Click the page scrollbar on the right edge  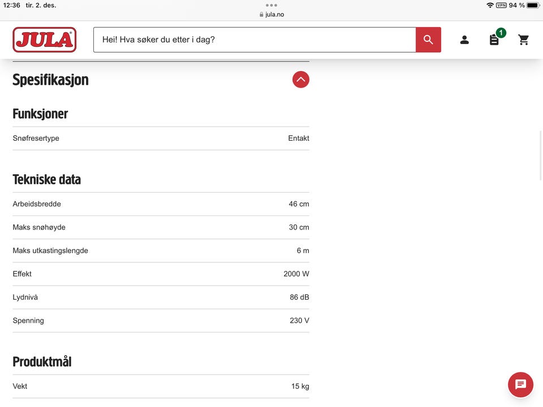(541, 156)
